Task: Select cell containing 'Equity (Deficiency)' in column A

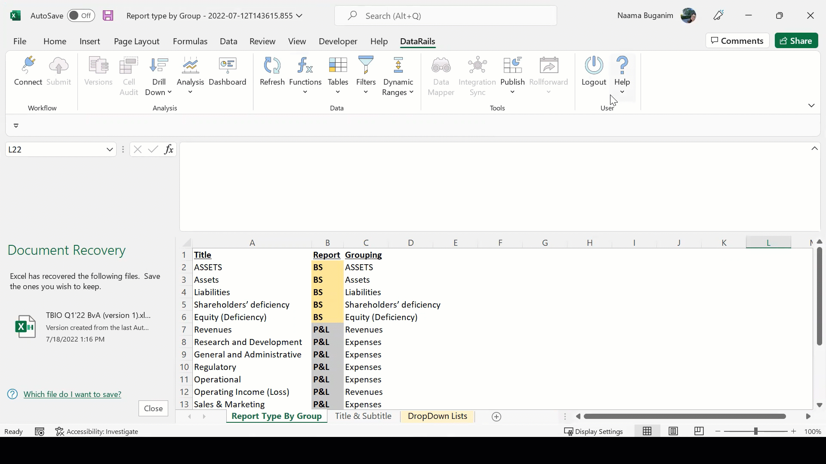Action: tap(252, 317)
